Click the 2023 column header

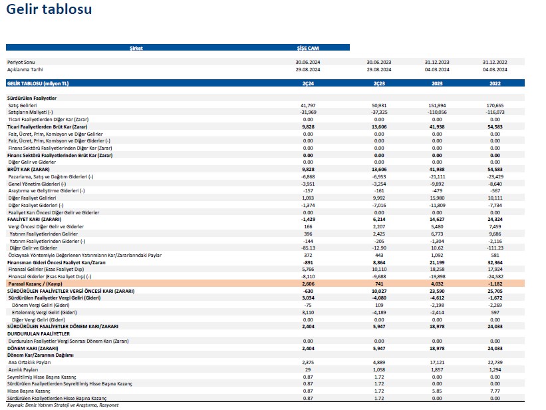click(x=437, y=83)
